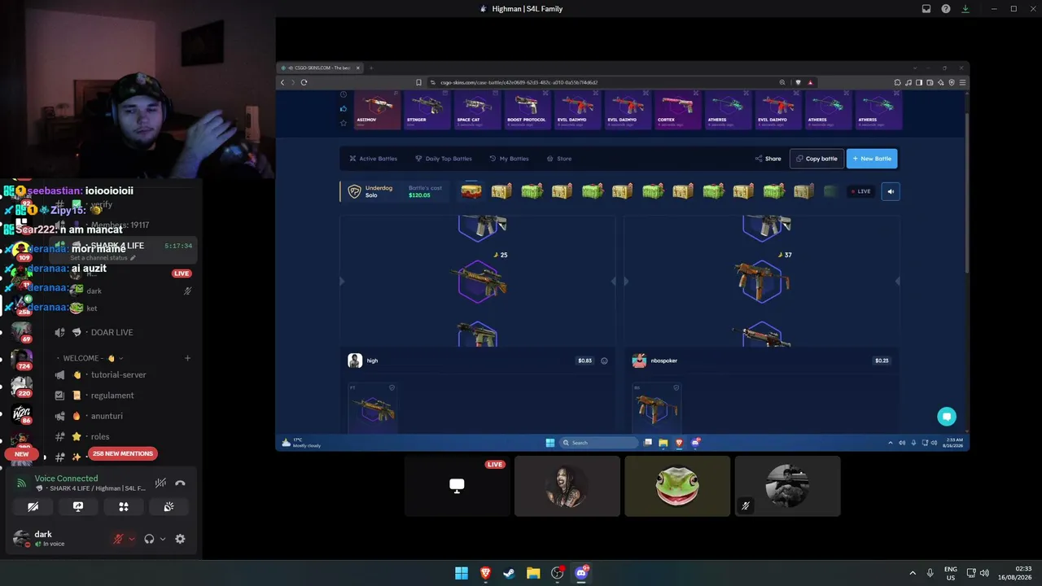Viewport: 1042px width, 586px height.
Task: Click the green Discord update download icon
Action: 965,9
